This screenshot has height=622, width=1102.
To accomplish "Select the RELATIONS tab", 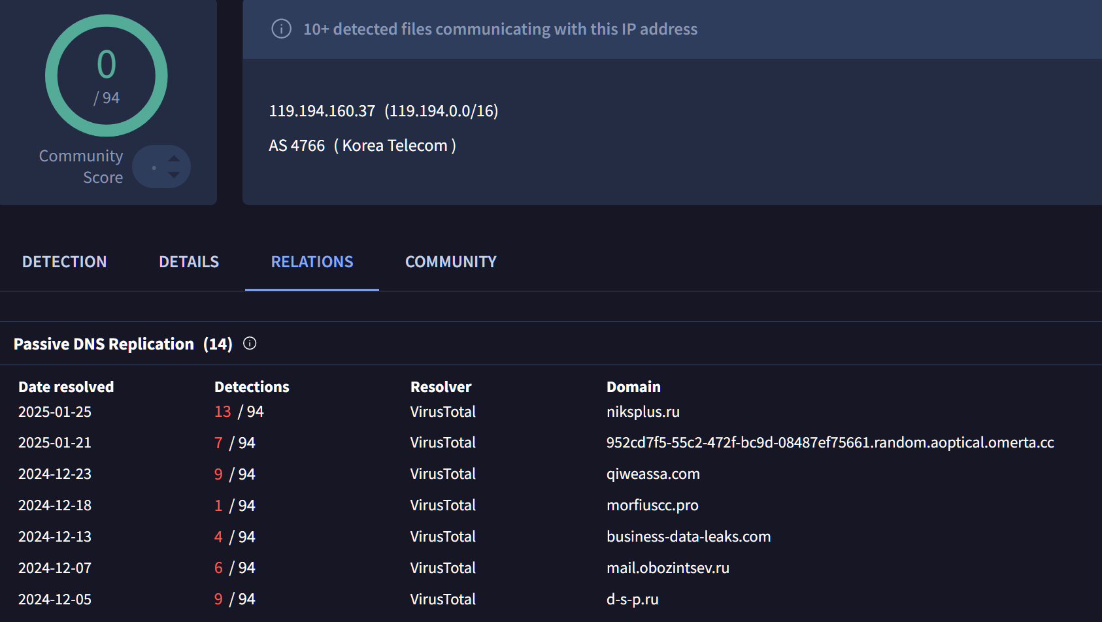I will coord(312,262).
